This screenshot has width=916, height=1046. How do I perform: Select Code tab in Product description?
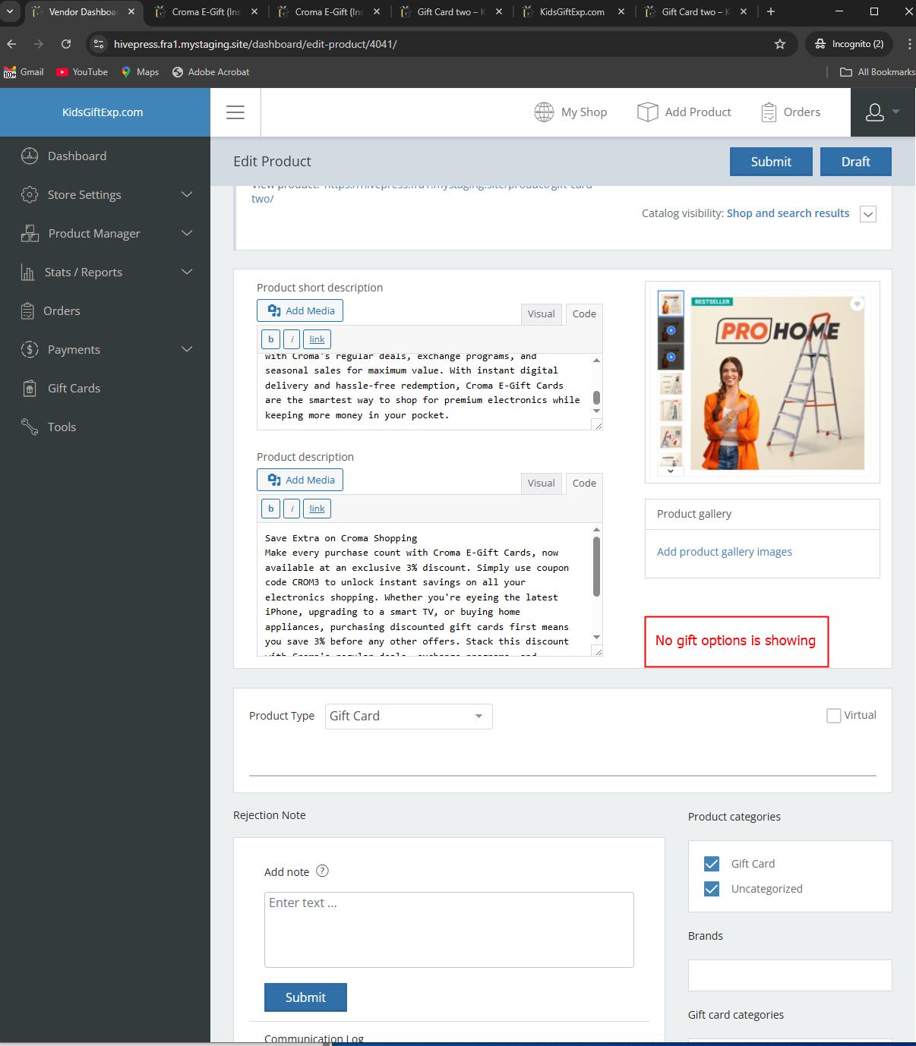point(584,484)
